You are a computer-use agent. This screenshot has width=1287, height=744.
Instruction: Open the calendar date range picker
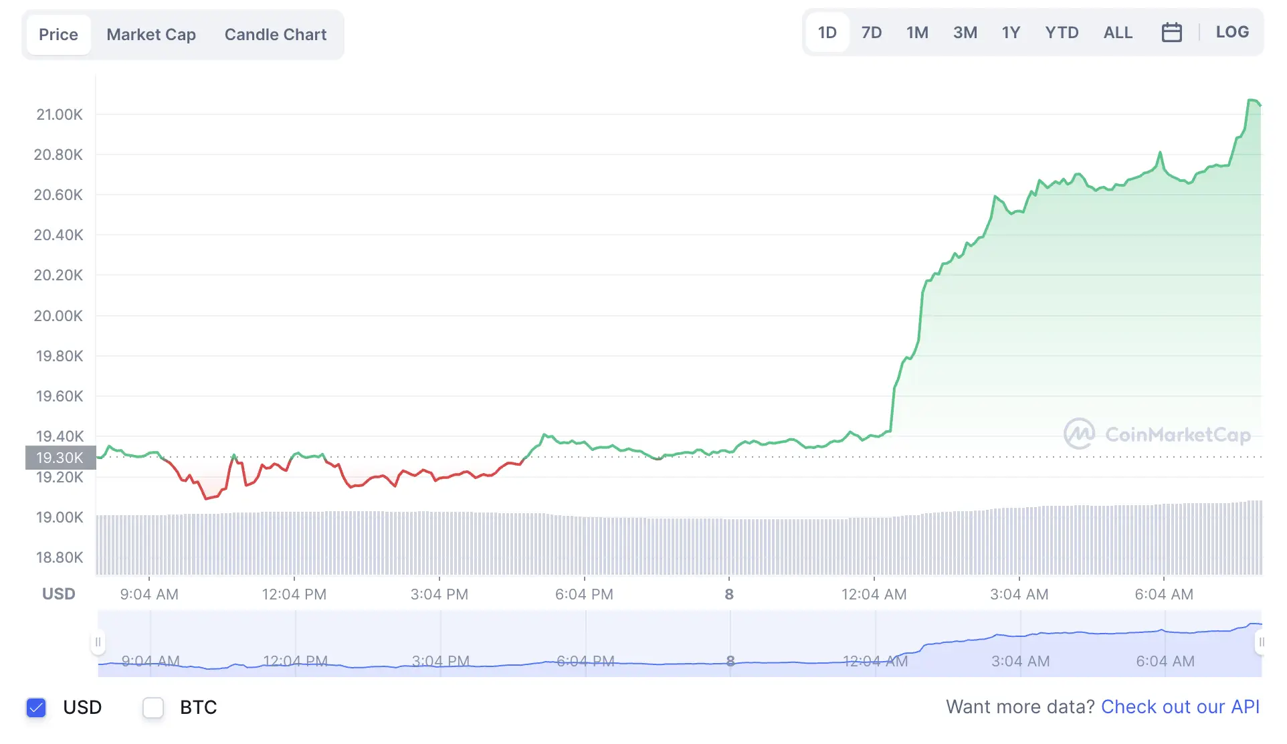(1171, 32)
